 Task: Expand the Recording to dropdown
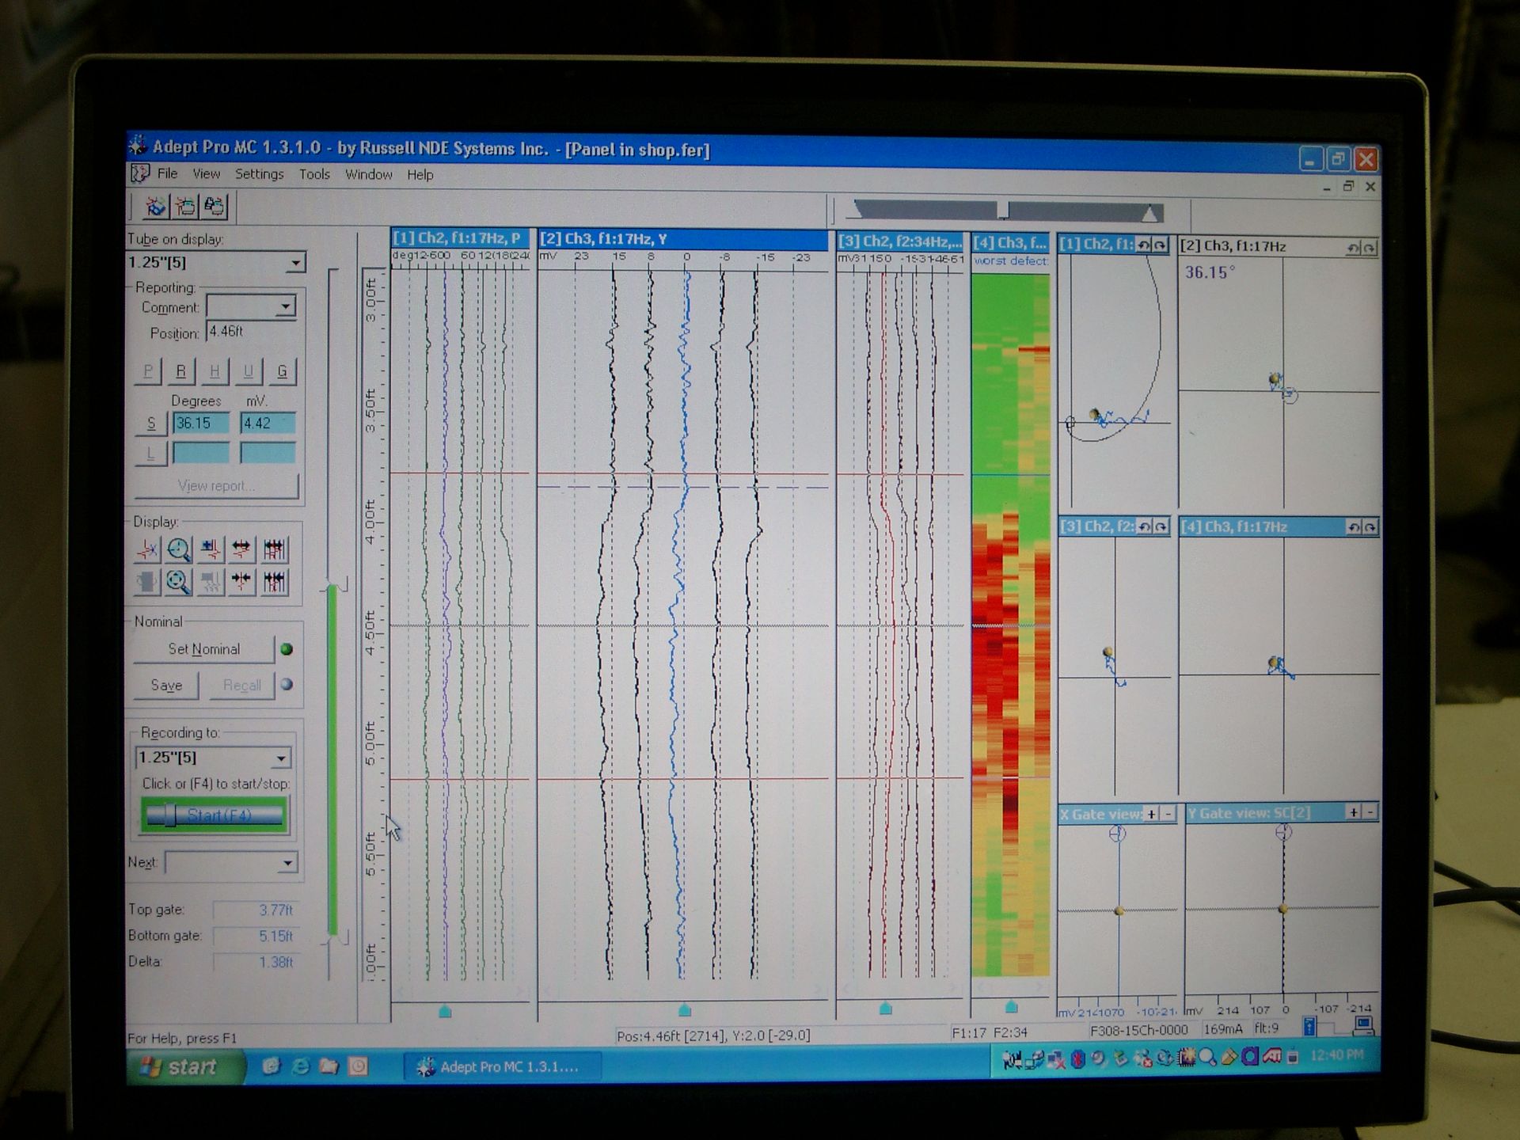click(281, 758)
